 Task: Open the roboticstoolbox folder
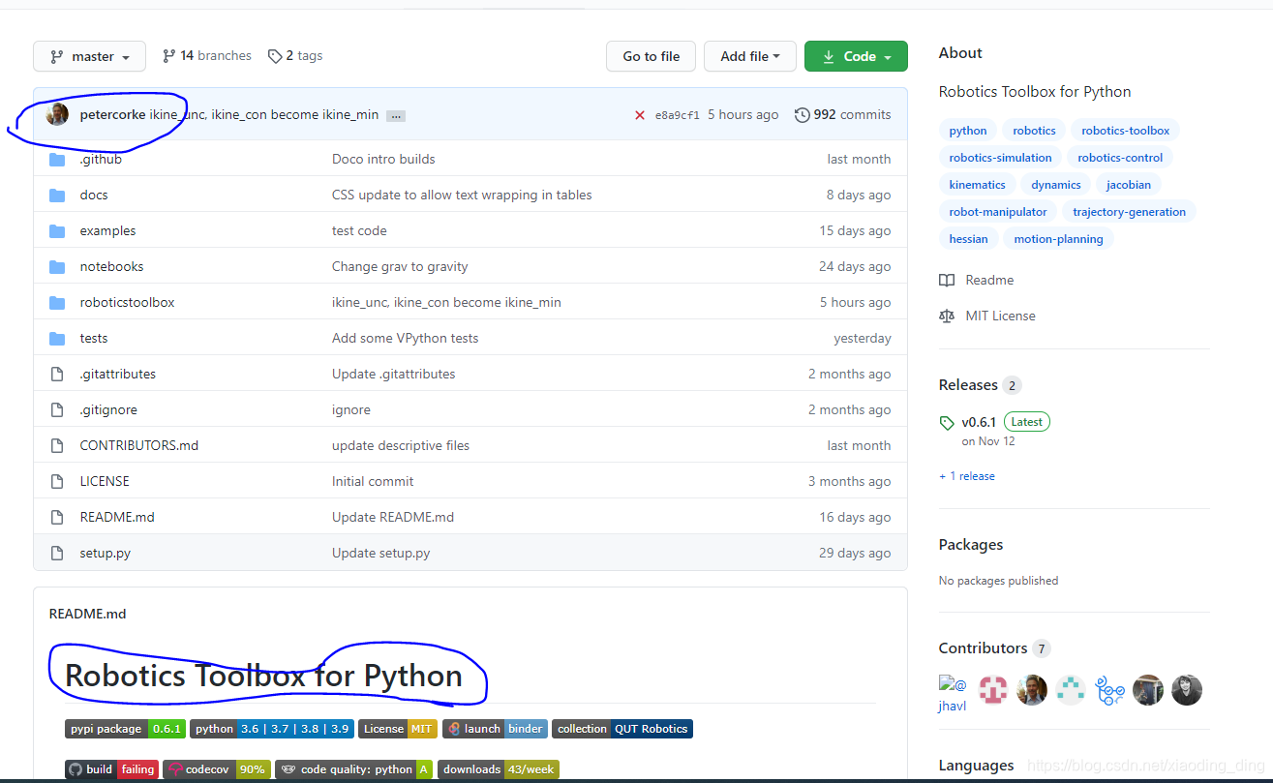(127, 301)
